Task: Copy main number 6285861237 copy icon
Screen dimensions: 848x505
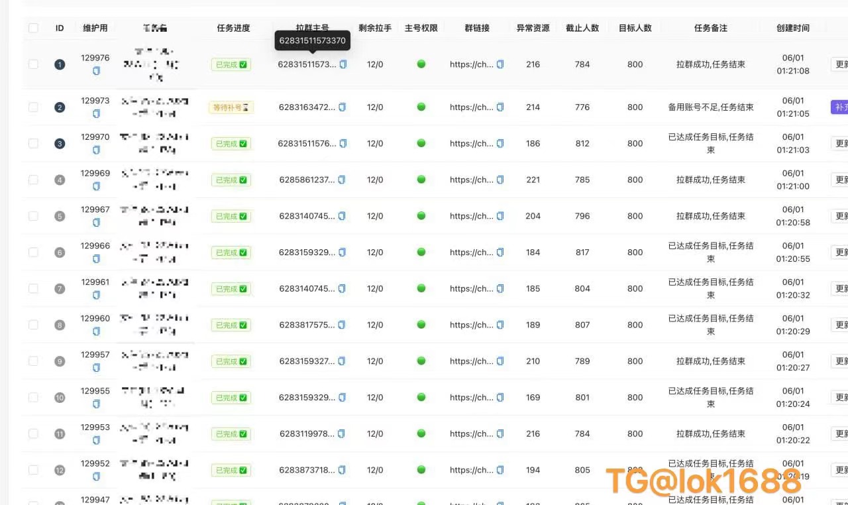Action: [x=342, y=180]
